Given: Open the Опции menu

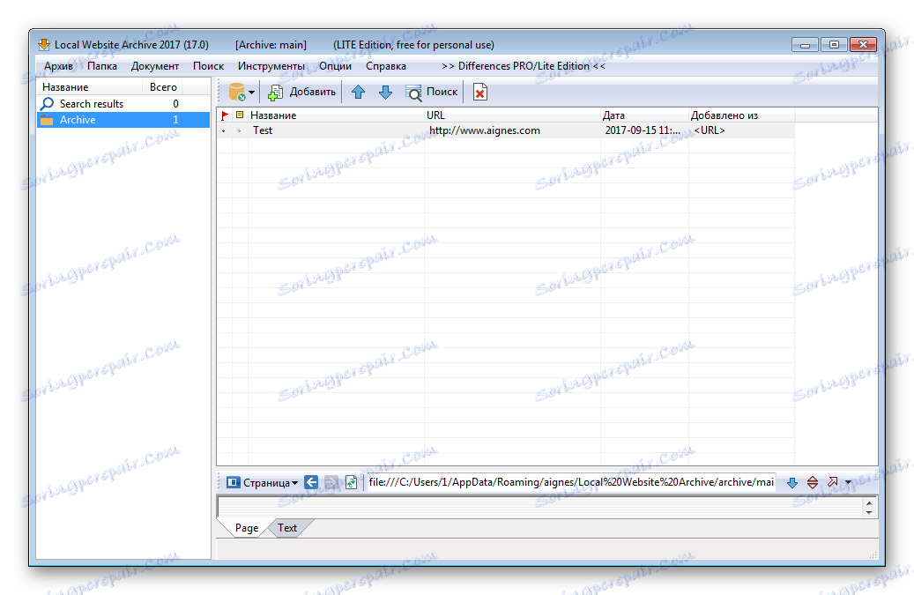Looking at the screenshot, I should 335,66.
